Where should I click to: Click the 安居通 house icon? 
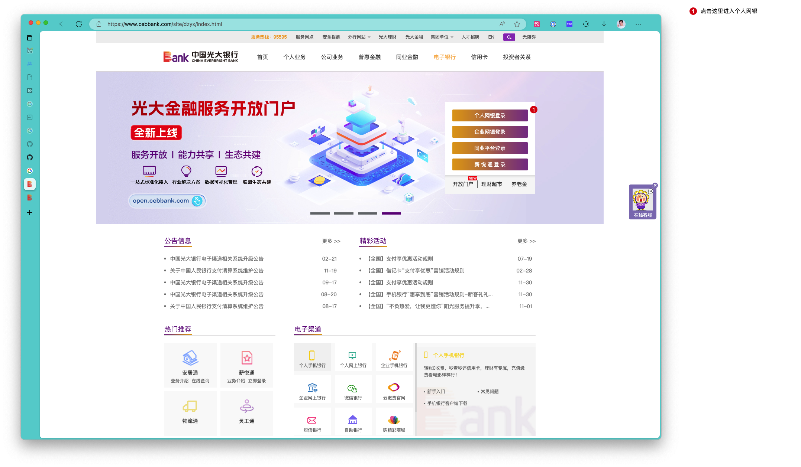point(190,358)
